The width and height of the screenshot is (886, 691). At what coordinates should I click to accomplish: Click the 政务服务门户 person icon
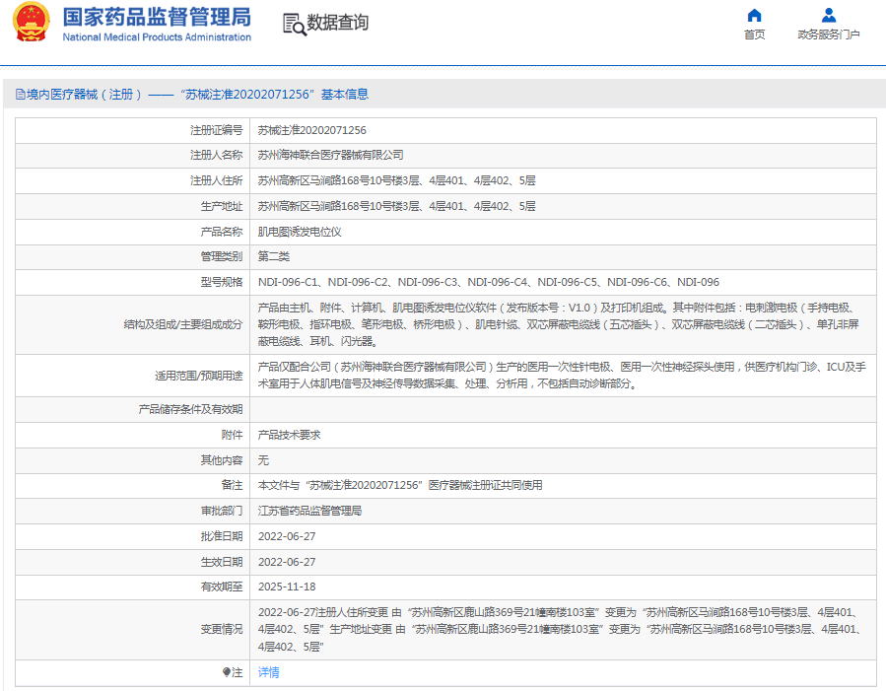coord(829,15)
